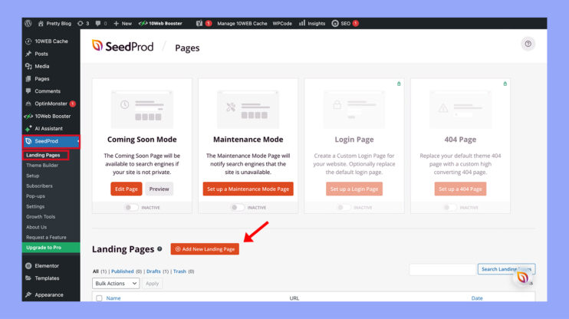Click Add New Landing Page button

point(205,249)
